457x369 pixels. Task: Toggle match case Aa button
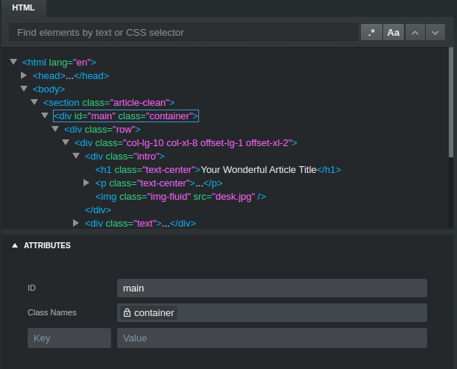tap(393, 33)
